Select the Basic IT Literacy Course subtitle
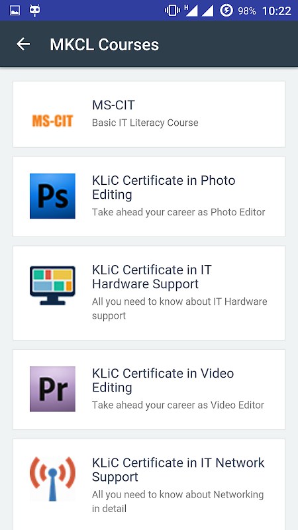This screenshot has width=298, height=530. (x=145, y=123)
